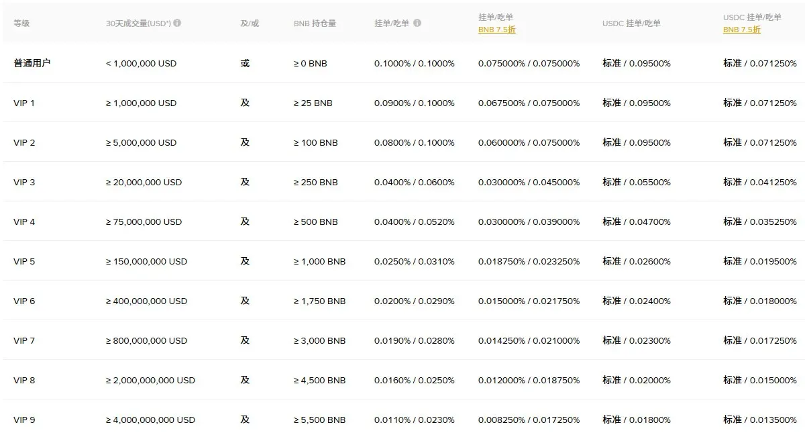Click the BNB 持仓量 column header
The image size is (805, 435).
315,23
